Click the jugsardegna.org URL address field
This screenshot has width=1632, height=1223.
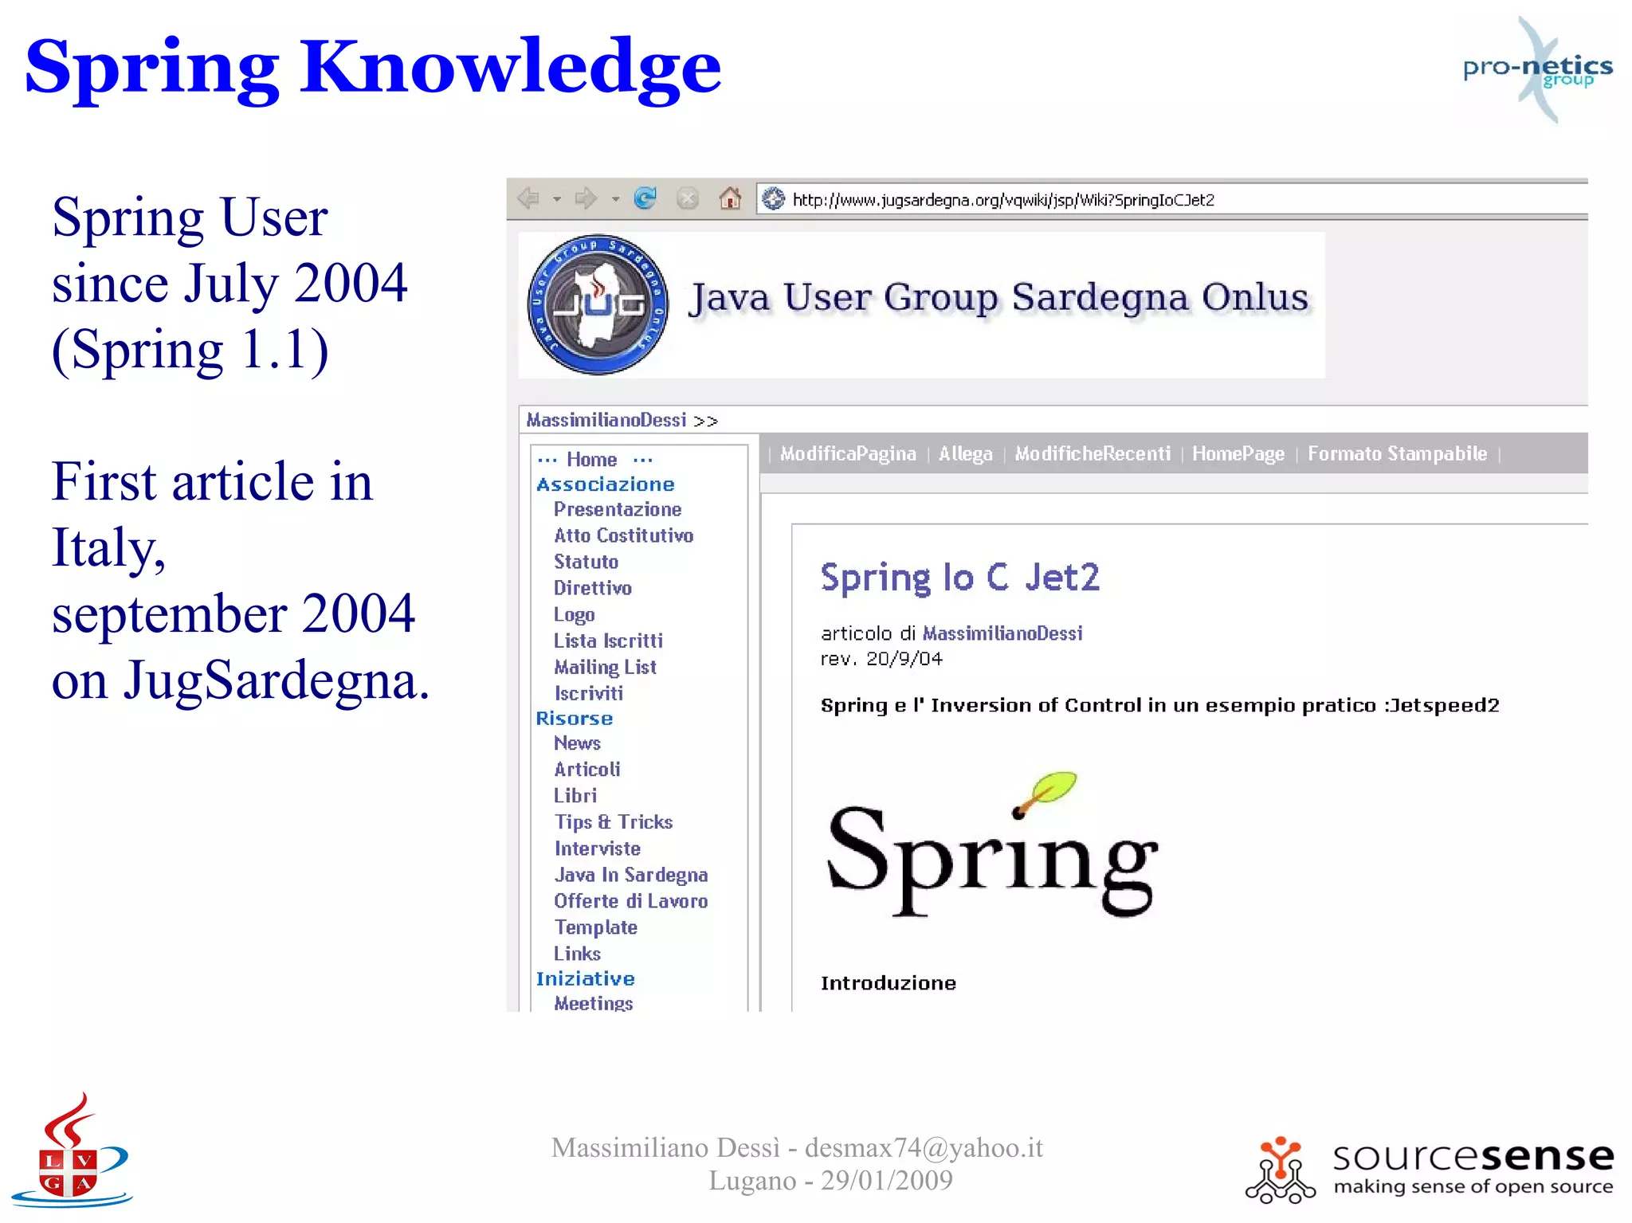pyautogui.click(x=1171, y=199)
